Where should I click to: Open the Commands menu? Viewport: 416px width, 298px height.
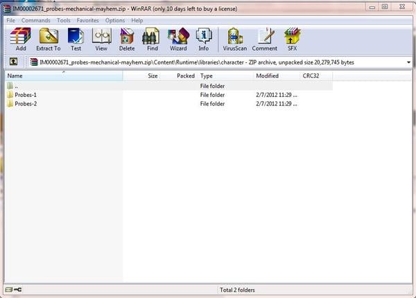(x=36, y=20)
